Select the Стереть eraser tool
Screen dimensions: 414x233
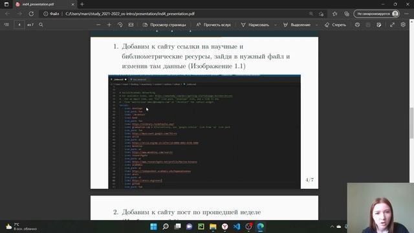[335, 25]
